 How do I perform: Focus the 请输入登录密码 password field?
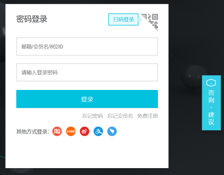pyautogui.click(x=87, y=72)
